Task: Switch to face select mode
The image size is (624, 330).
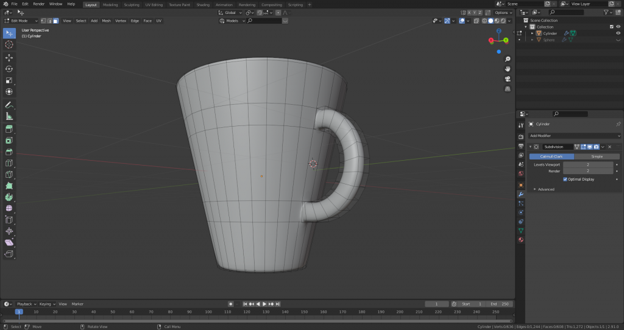Action: click(55, 21)
